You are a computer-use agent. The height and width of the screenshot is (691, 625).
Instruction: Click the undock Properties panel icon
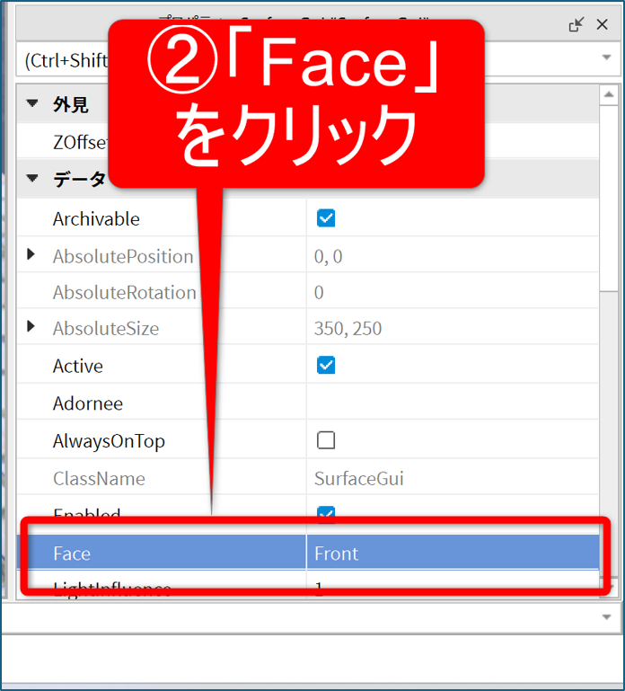coord(577,24)
